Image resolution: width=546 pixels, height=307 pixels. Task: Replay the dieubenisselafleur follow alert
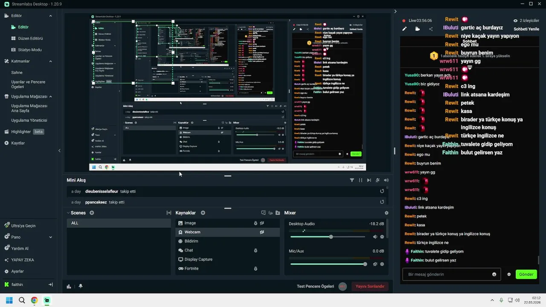click(382, 191)
